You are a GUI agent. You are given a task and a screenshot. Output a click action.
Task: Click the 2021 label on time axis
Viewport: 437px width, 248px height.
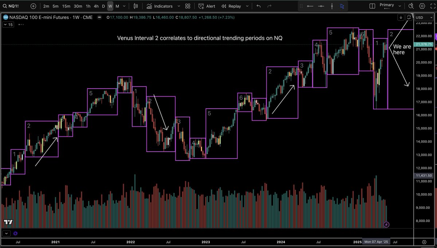click(55, 242)
